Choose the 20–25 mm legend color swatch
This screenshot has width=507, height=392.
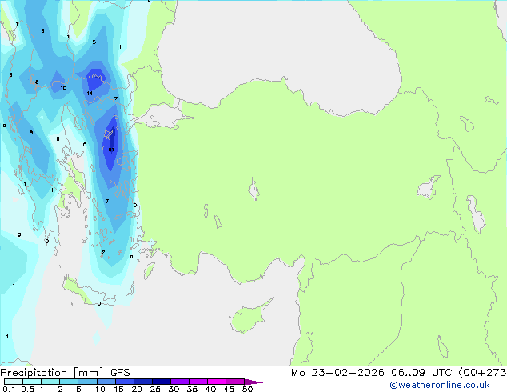point(142,382)
